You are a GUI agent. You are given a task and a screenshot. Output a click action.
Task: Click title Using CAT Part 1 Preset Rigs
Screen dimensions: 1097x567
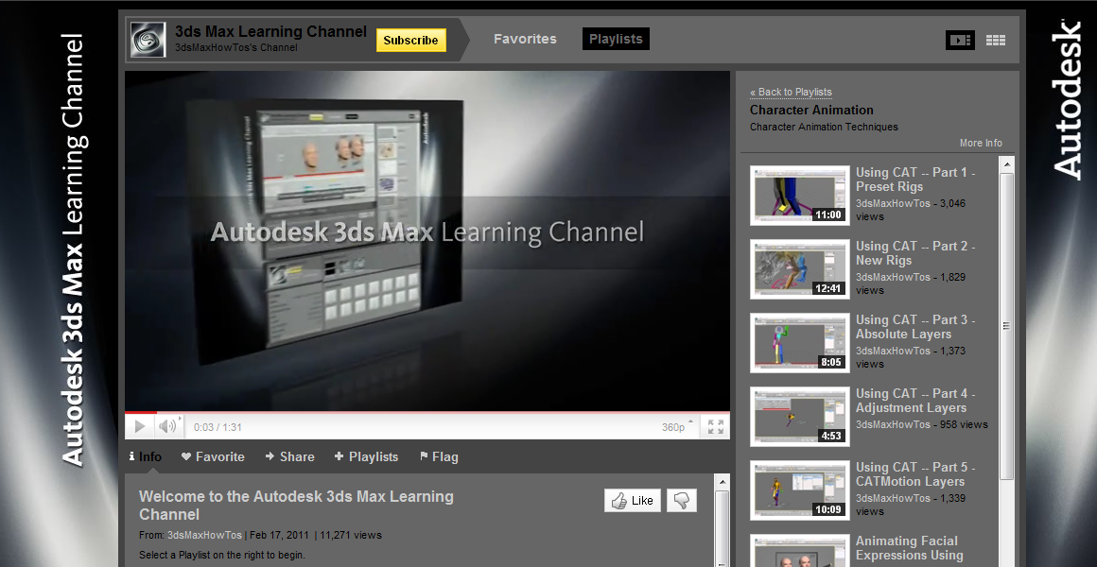(x=915, y=179)
